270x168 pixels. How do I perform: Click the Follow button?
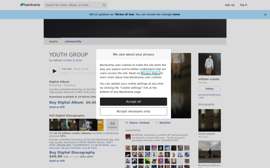click(x=210, y=89)
